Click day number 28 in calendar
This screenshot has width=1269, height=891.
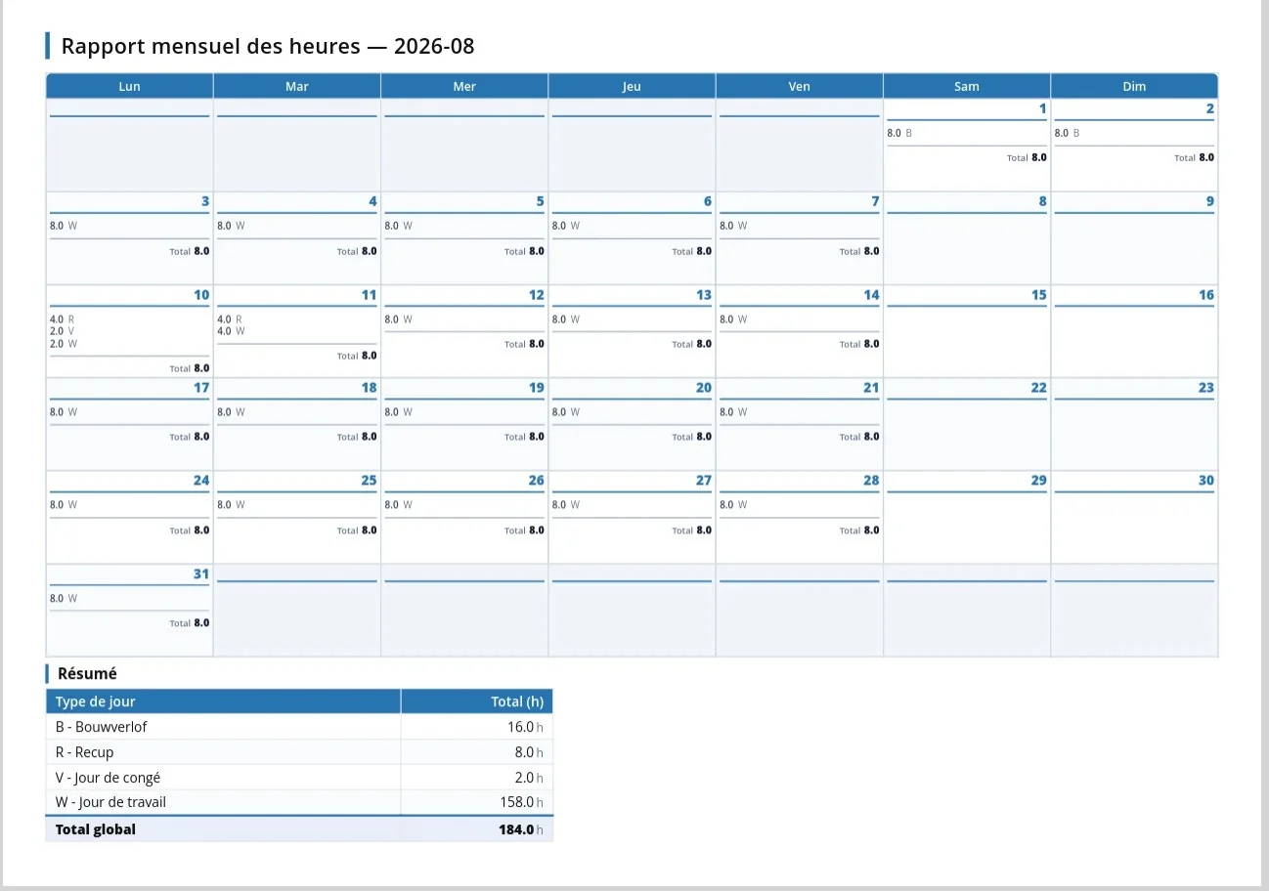(871, 481)
